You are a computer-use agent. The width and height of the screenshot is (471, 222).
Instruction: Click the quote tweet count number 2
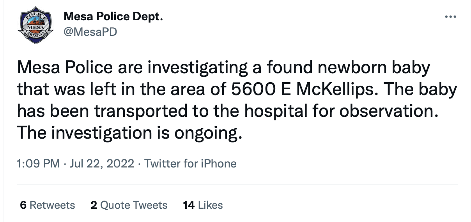94,205
